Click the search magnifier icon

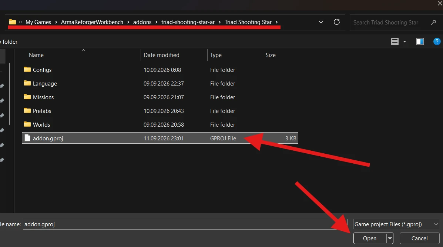[x=433, y=22]
